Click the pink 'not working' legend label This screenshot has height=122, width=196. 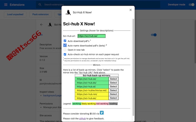(x=102, y=104)
